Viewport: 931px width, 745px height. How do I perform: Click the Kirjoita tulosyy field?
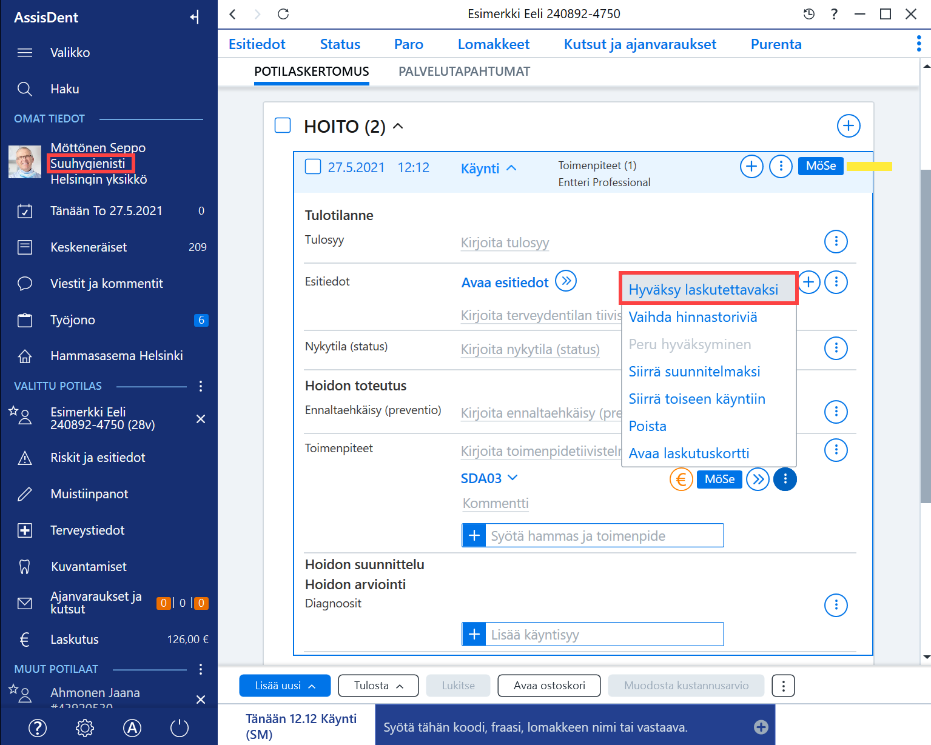point(505,243)
